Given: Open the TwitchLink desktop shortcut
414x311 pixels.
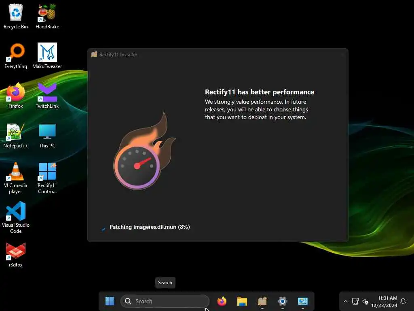Looking at the screenshot, I should pos(47,96).
